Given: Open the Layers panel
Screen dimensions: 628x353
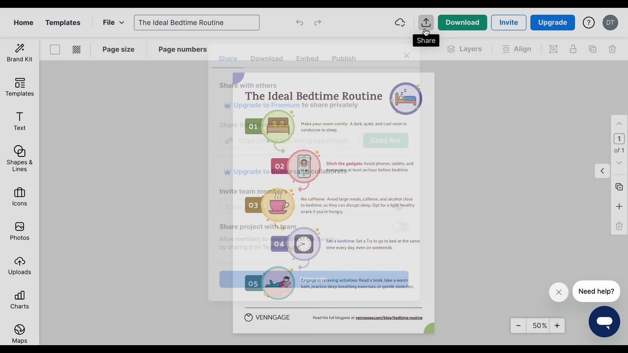Looking at the screenshot, I should click(x=464, y=49).
